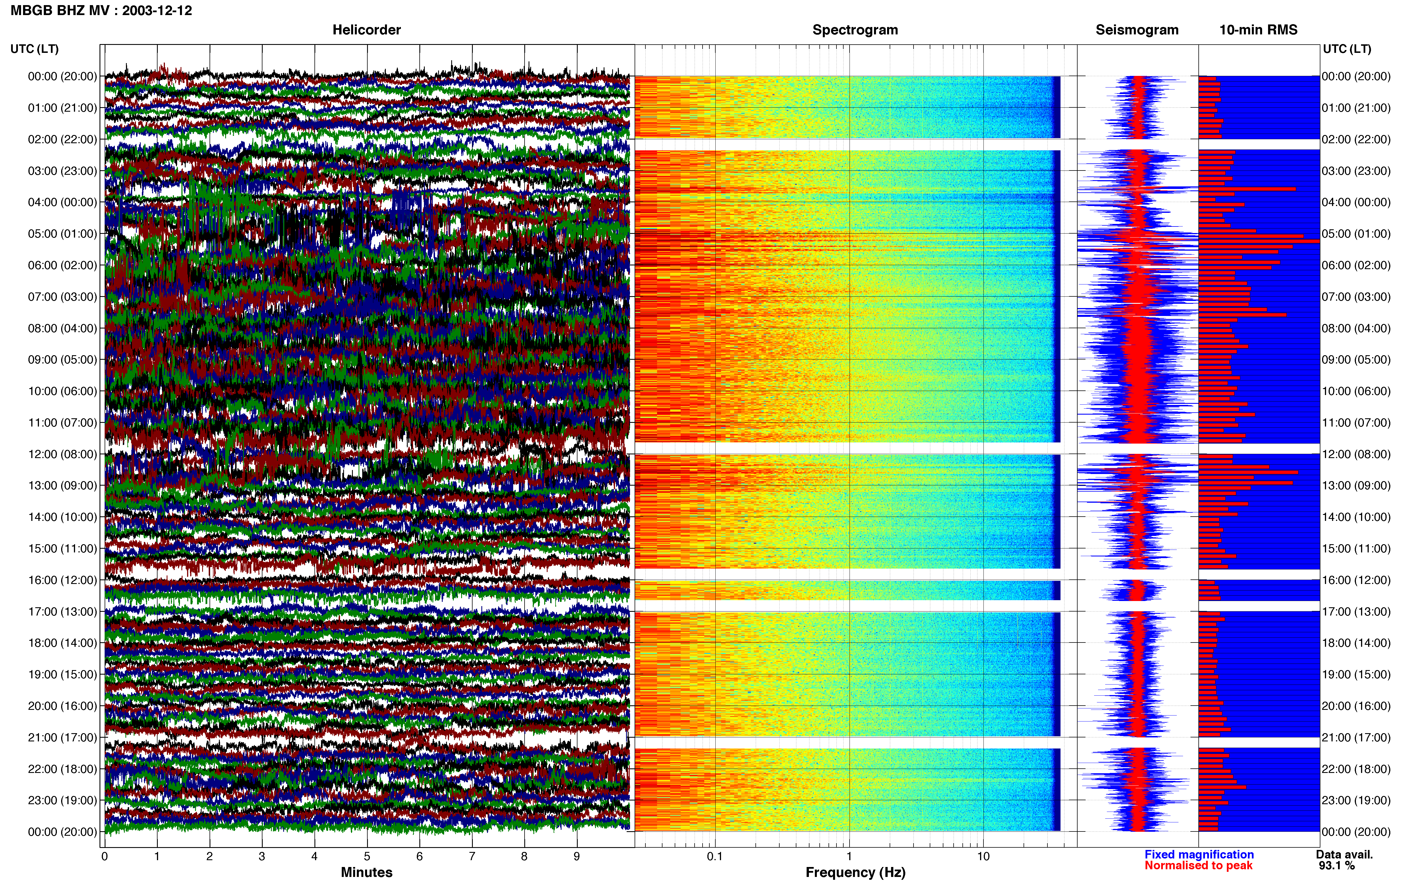This screenshot has height=892, width=1427.
Task: Click left time label '21:00 (17:00)'
Action: [x=63, y=737]
